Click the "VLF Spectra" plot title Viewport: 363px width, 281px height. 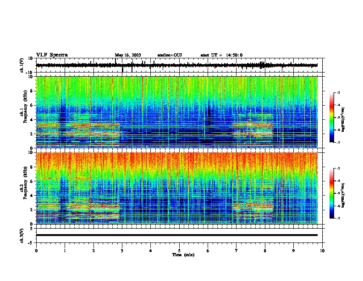click(52, 55)
